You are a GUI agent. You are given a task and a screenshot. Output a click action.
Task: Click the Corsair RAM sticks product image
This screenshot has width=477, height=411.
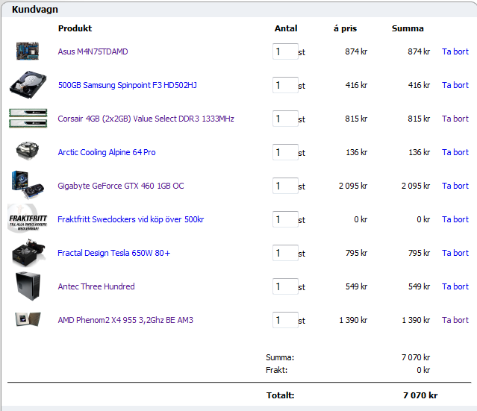click(x=28, y=119)
